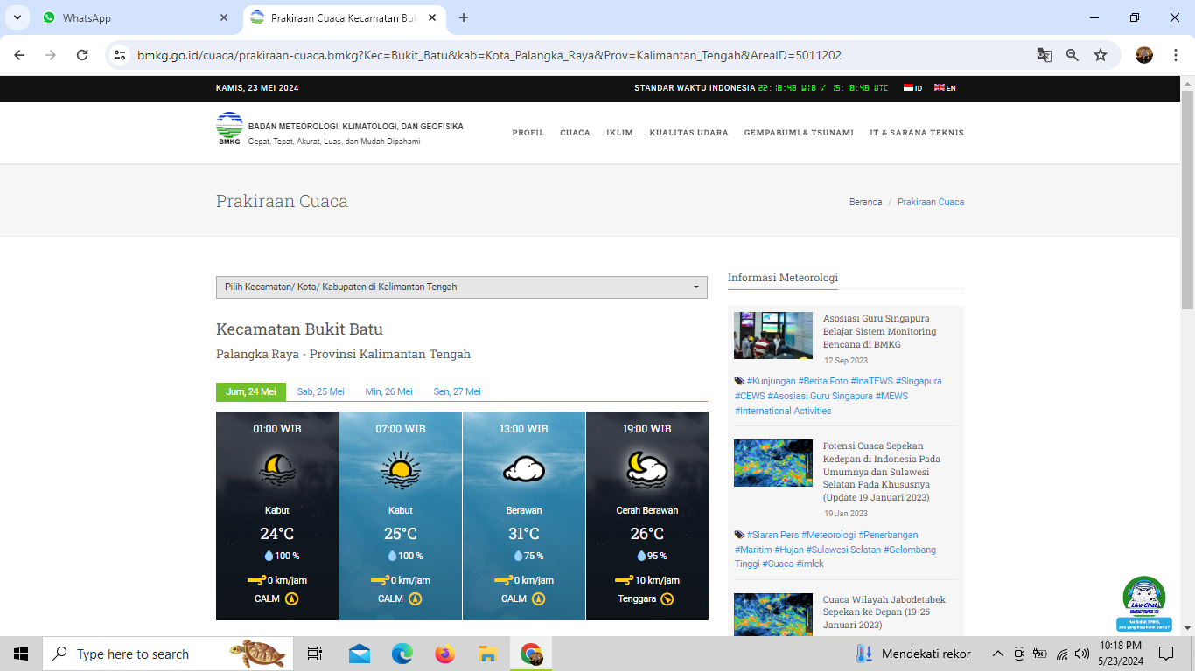Click the 07:00 WIB CALM compass icon
The height and width of the screenshot is (671, 1195).
click(x=416, y=599)
